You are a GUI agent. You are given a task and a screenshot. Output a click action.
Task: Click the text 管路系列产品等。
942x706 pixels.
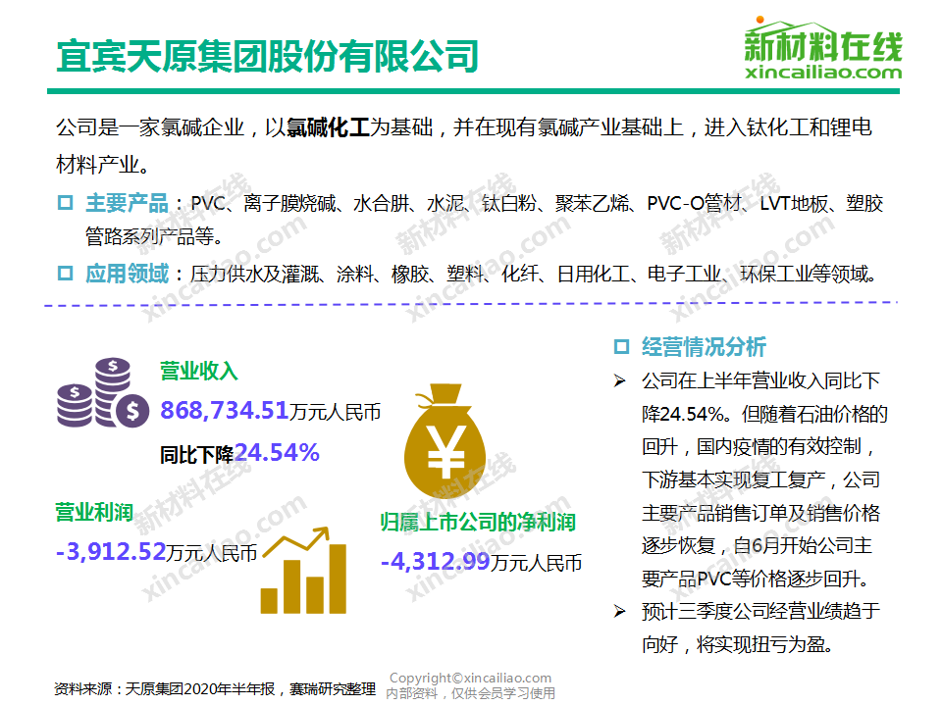(154, 236)
